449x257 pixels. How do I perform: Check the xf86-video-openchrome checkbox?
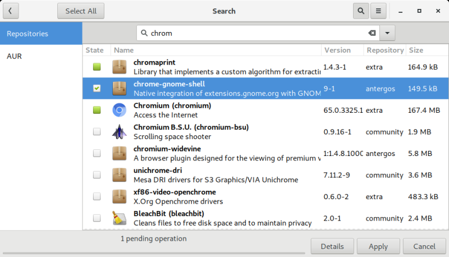[x=97, y=196]
